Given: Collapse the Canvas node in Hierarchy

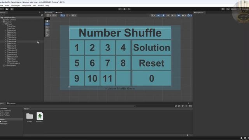Looking at the screenshot, I should pyautogui.click(x=2, y=22).
